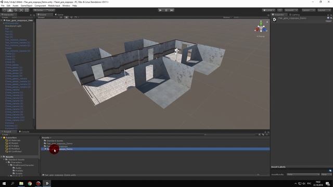The height and width of the screenshot is (187, 333).
Task: Select the Rect transform tool
Action: (27, 10)
